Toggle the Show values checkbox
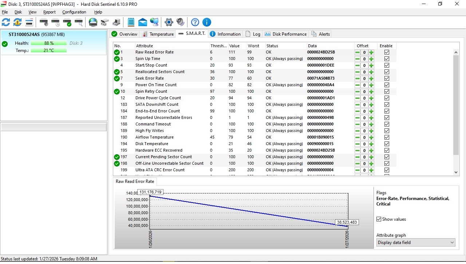Screen dimensions: 466x264 379,219
